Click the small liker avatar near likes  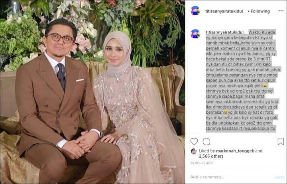point(194,151)
